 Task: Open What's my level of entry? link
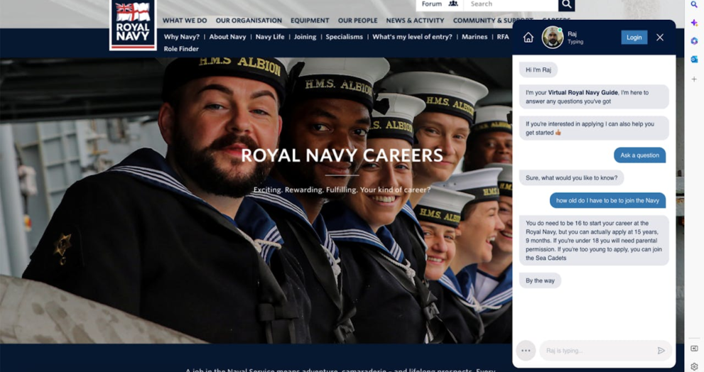412,37
